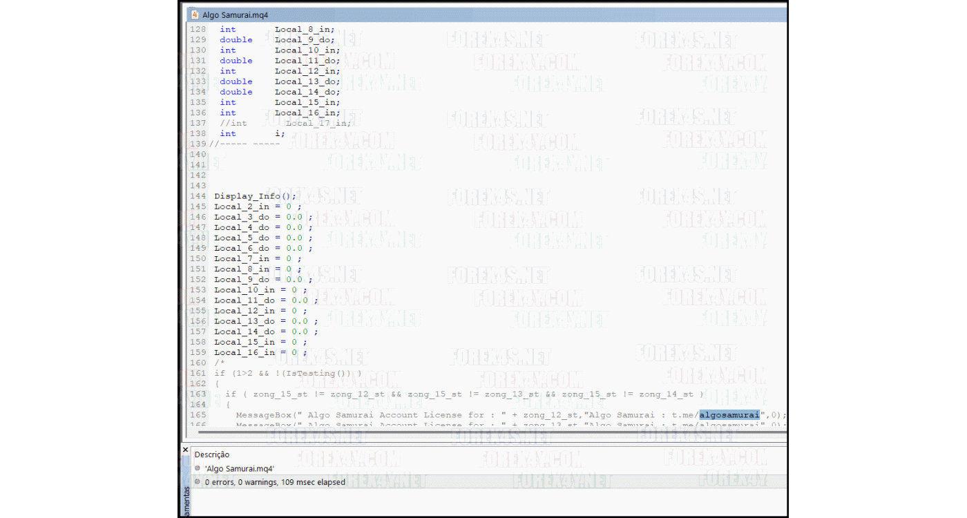Viewport: 967px width, 518px height.
Task: Click the 'Local_9_do = 0.0' assignment line
Action: coord(261,280)
